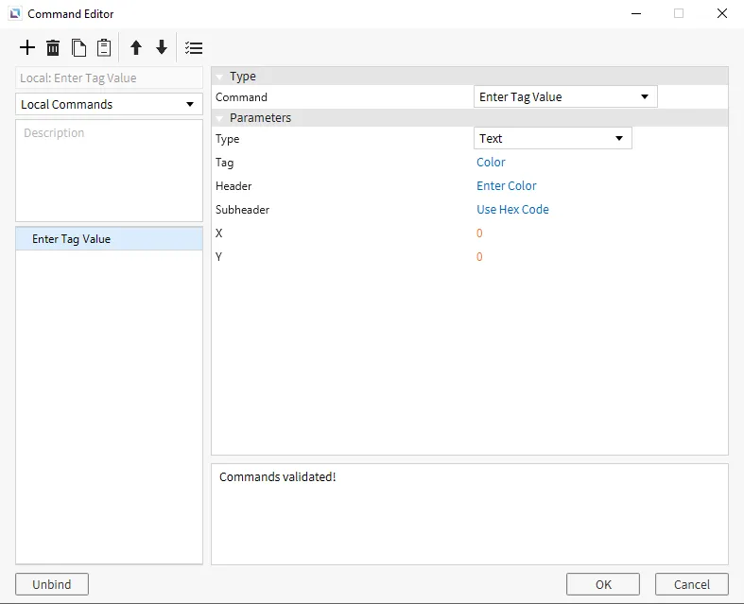Delete selected command with trash icon
The height and width of the screenshot is (604, 744).
[x=53, y=48]
